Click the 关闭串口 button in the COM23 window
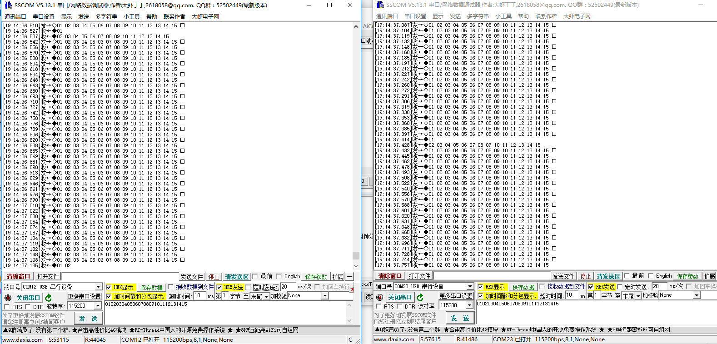Screen dimensions: 717x344 pos(399,297)
